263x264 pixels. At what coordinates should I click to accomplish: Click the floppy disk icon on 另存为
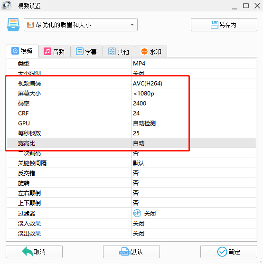[214, 25]
